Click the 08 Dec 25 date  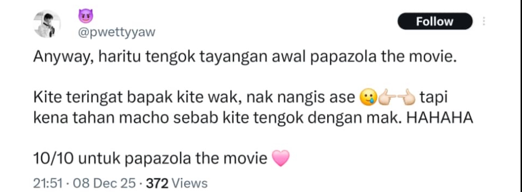tap(104, 183)
